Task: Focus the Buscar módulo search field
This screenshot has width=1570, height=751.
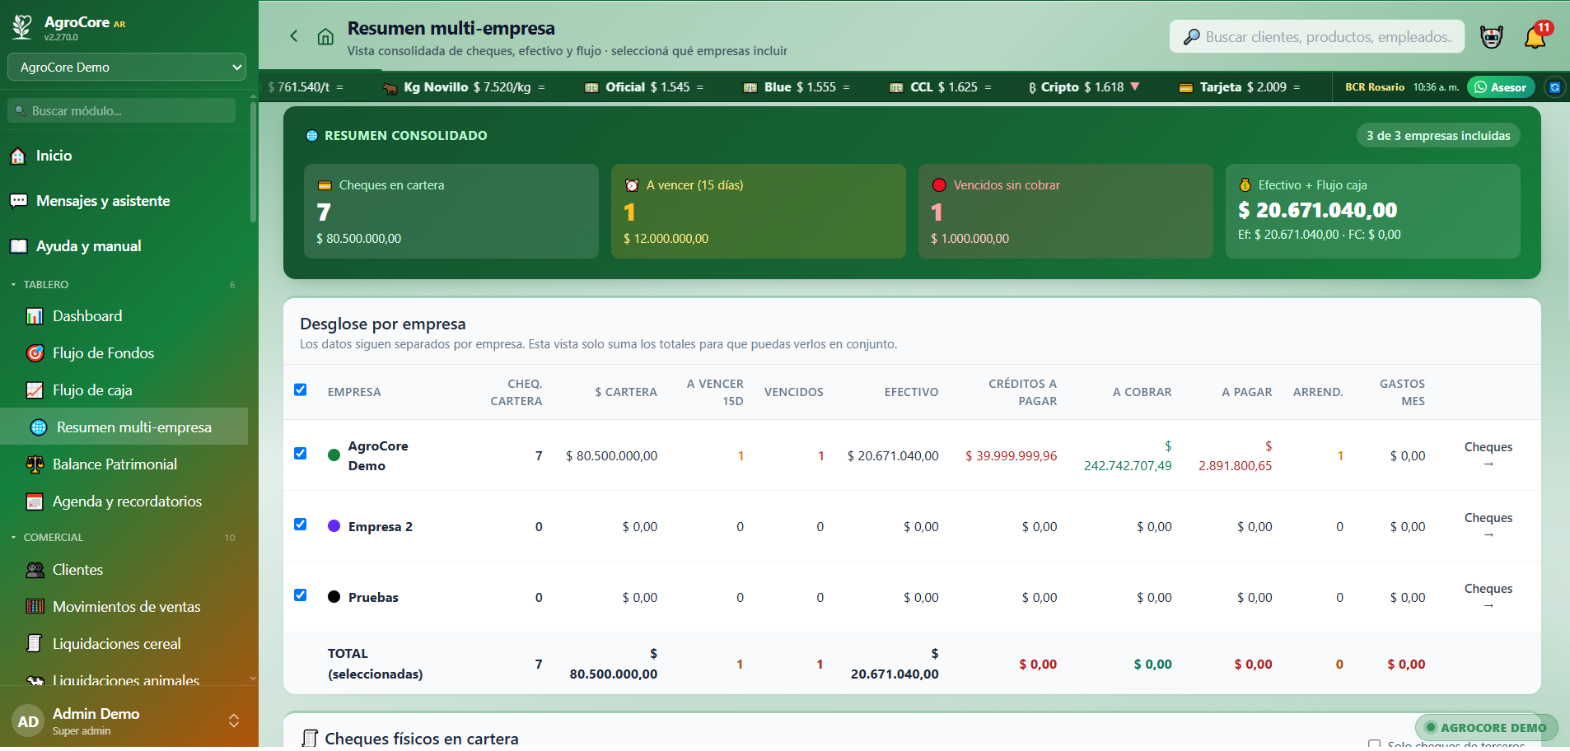Action: click(x=122, y=110)
